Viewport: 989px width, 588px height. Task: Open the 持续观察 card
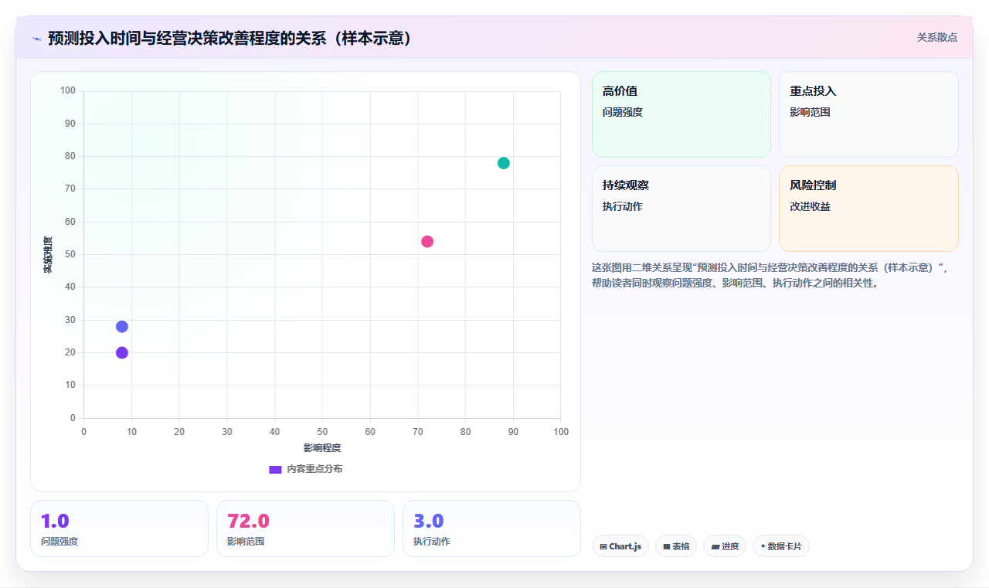coord(681,209)
